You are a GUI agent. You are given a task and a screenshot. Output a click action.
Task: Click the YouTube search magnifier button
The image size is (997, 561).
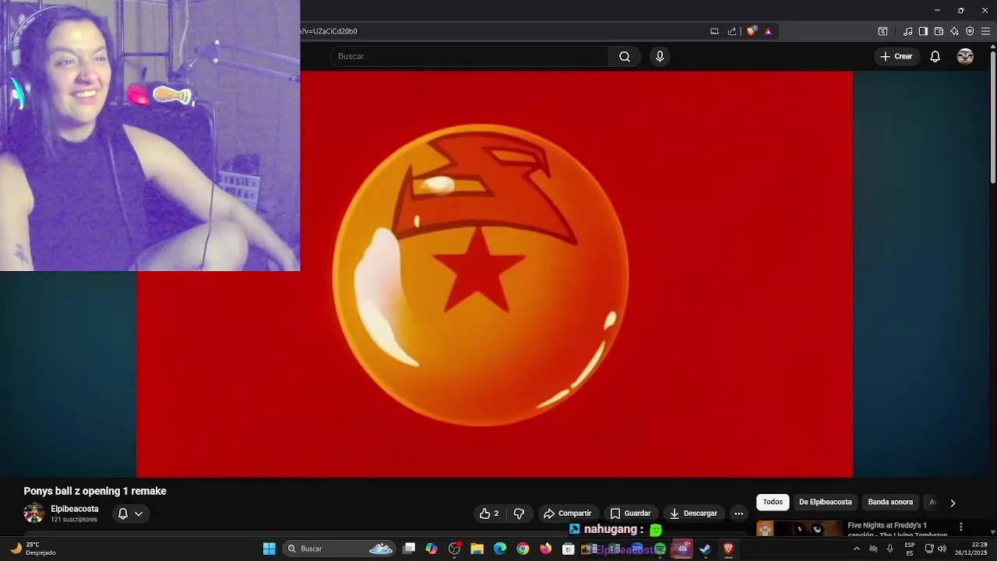point(625,56)
